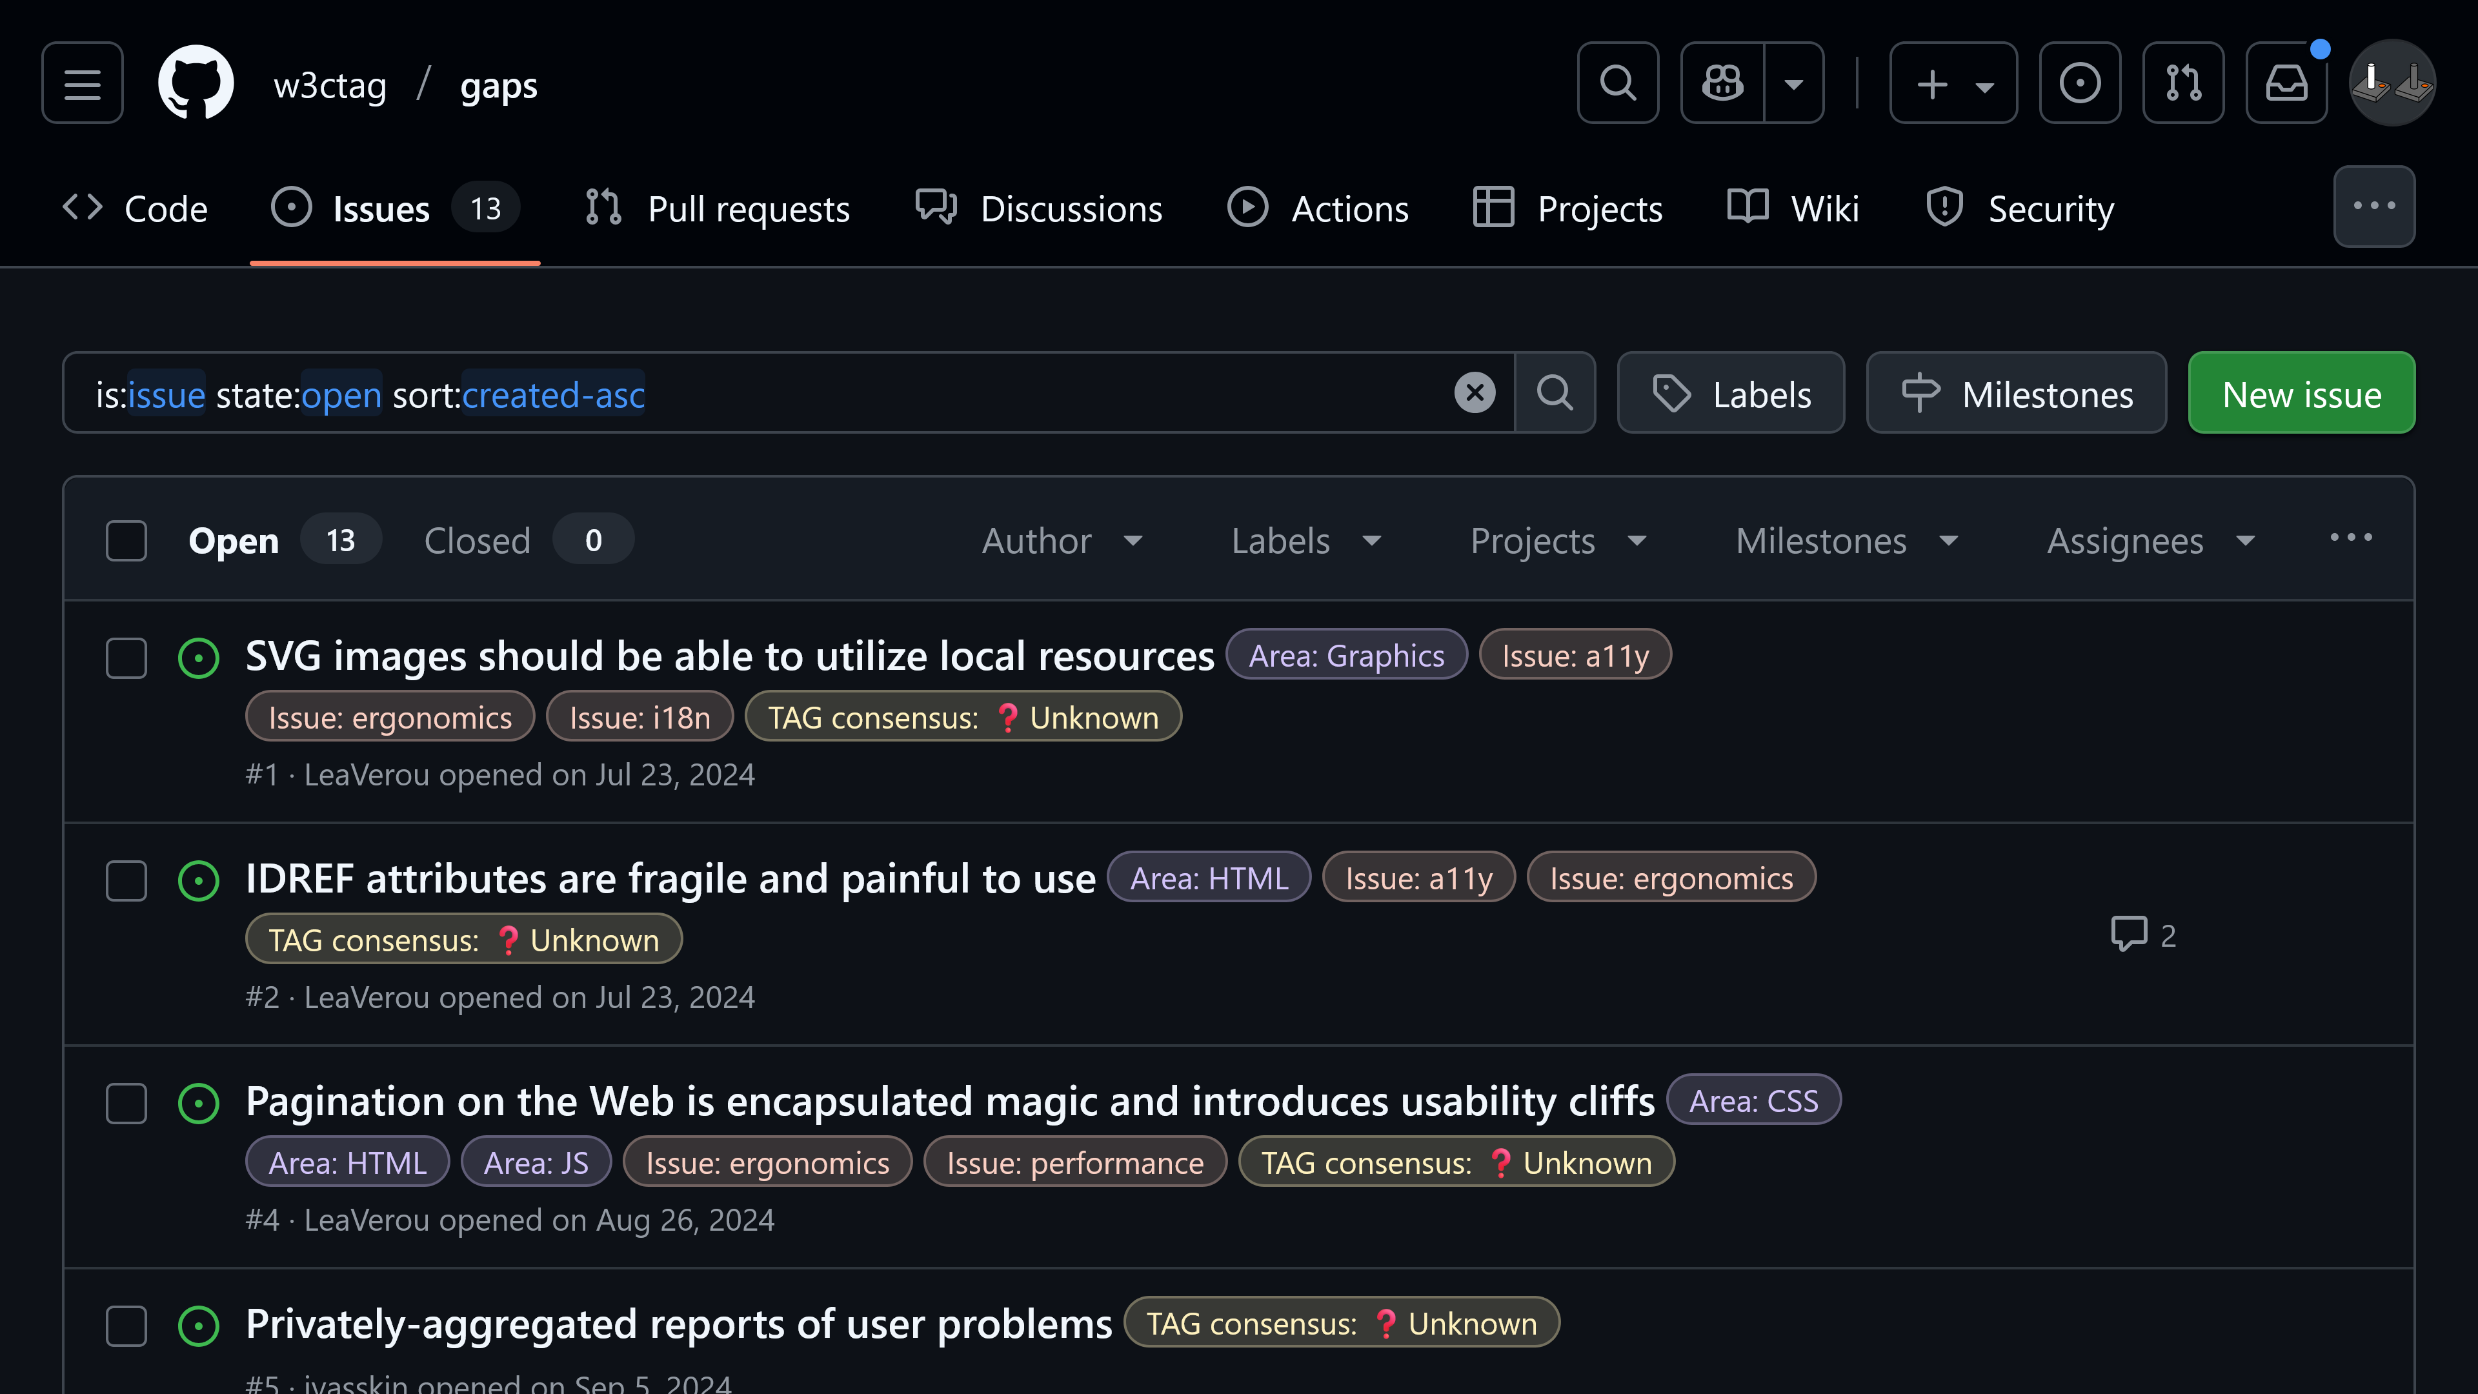This screenshot has width=2478, height=1394.
Task: Select all issues with the header checkbox
Action: [x=126, y=541]
